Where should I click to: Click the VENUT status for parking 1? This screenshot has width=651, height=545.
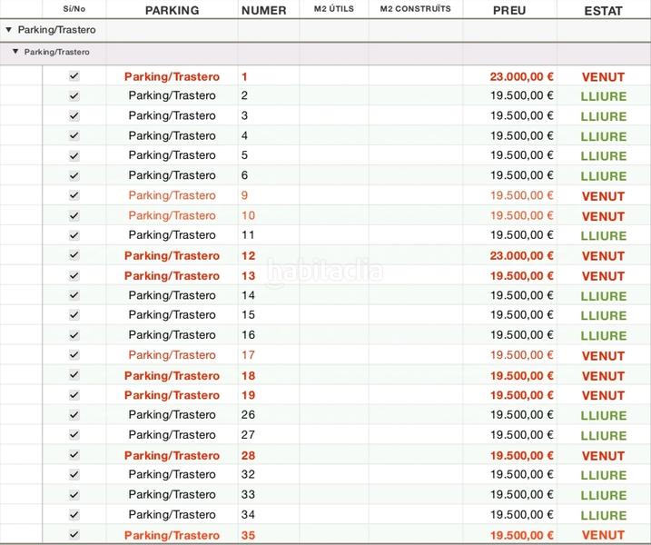pos(603,77)
